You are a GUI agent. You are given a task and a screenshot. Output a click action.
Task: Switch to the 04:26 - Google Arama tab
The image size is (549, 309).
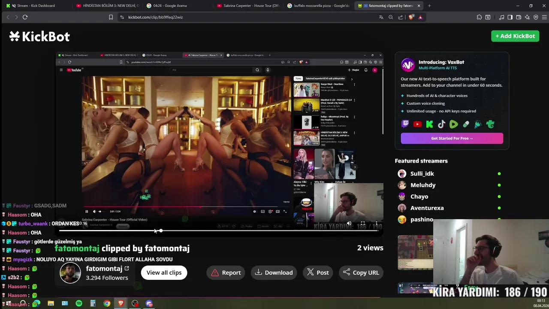click(x=178, y=6)
